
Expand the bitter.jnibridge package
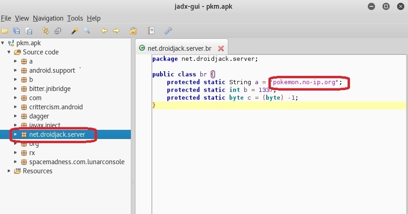[x=16, y=89]
